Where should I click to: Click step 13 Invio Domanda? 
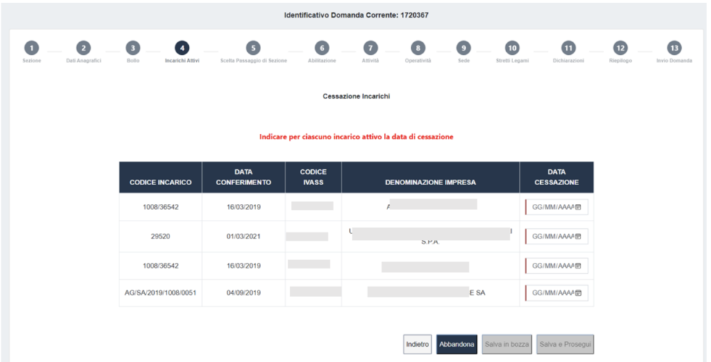click(674, 48)
